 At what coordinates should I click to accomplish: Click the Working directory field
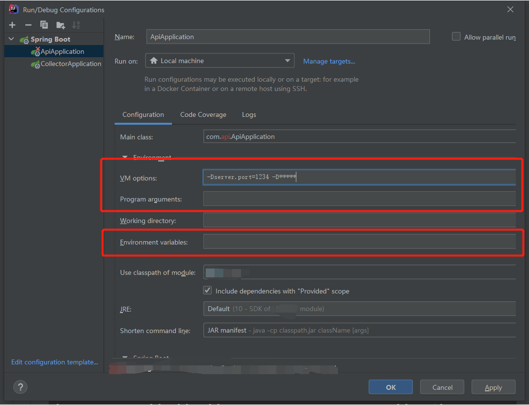(x=360, y=220)
